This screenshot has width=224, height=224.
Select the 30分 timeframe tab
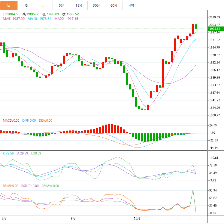click(96, 5)
